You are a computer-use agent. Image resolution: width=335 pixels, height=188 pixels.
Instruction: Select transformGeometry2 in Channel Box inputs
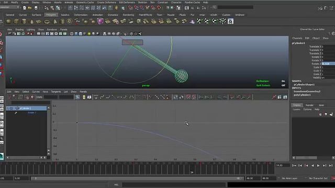click(x=307, y=91)
